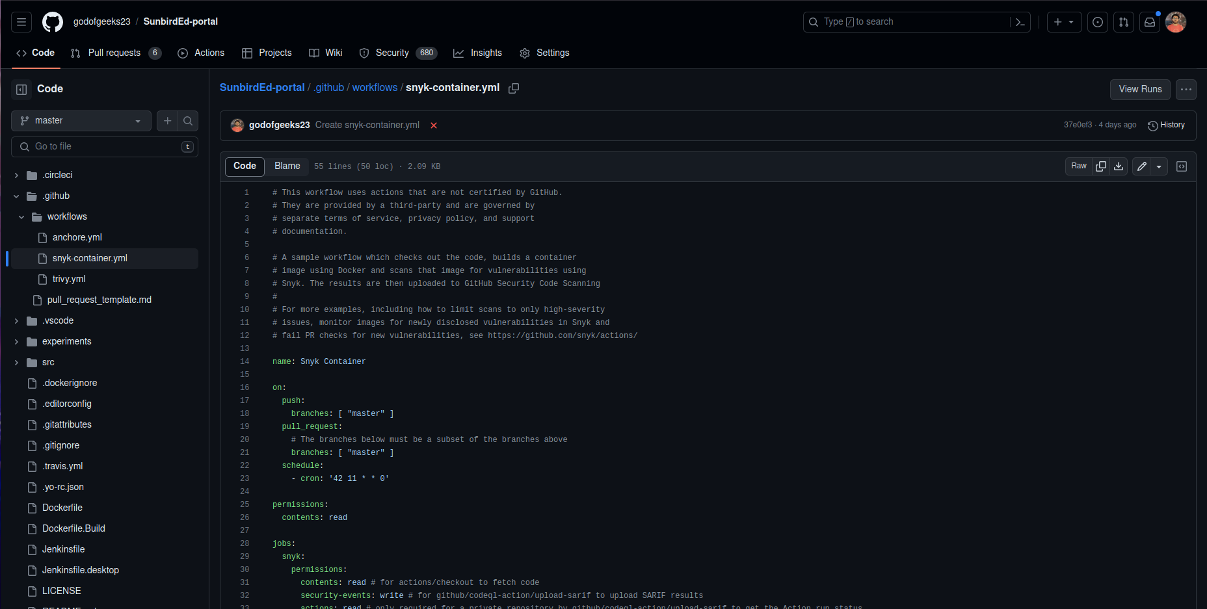Switch to the Blame view
Viewport: 1207px width, 609px height.
pos(287,166)
